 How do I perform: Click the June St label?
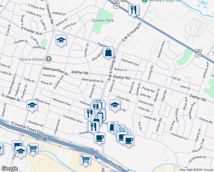pos(185,87)
